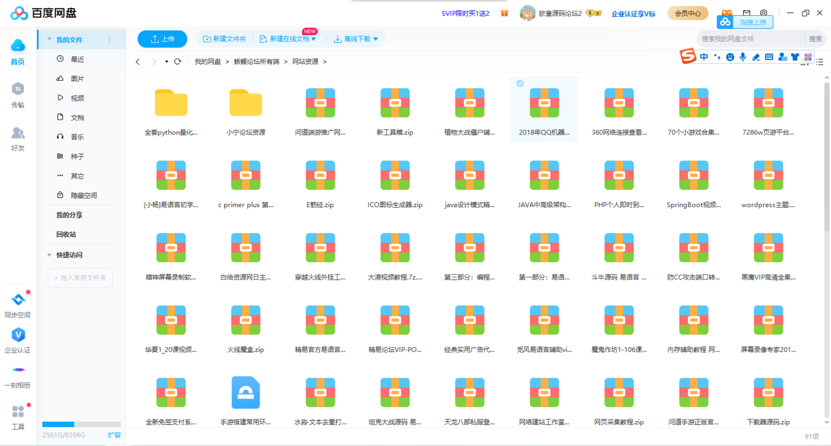The width and height of the screenshot is (831, 446).
Task: Click the Sogou input method logo
Action: click(688, 56)
